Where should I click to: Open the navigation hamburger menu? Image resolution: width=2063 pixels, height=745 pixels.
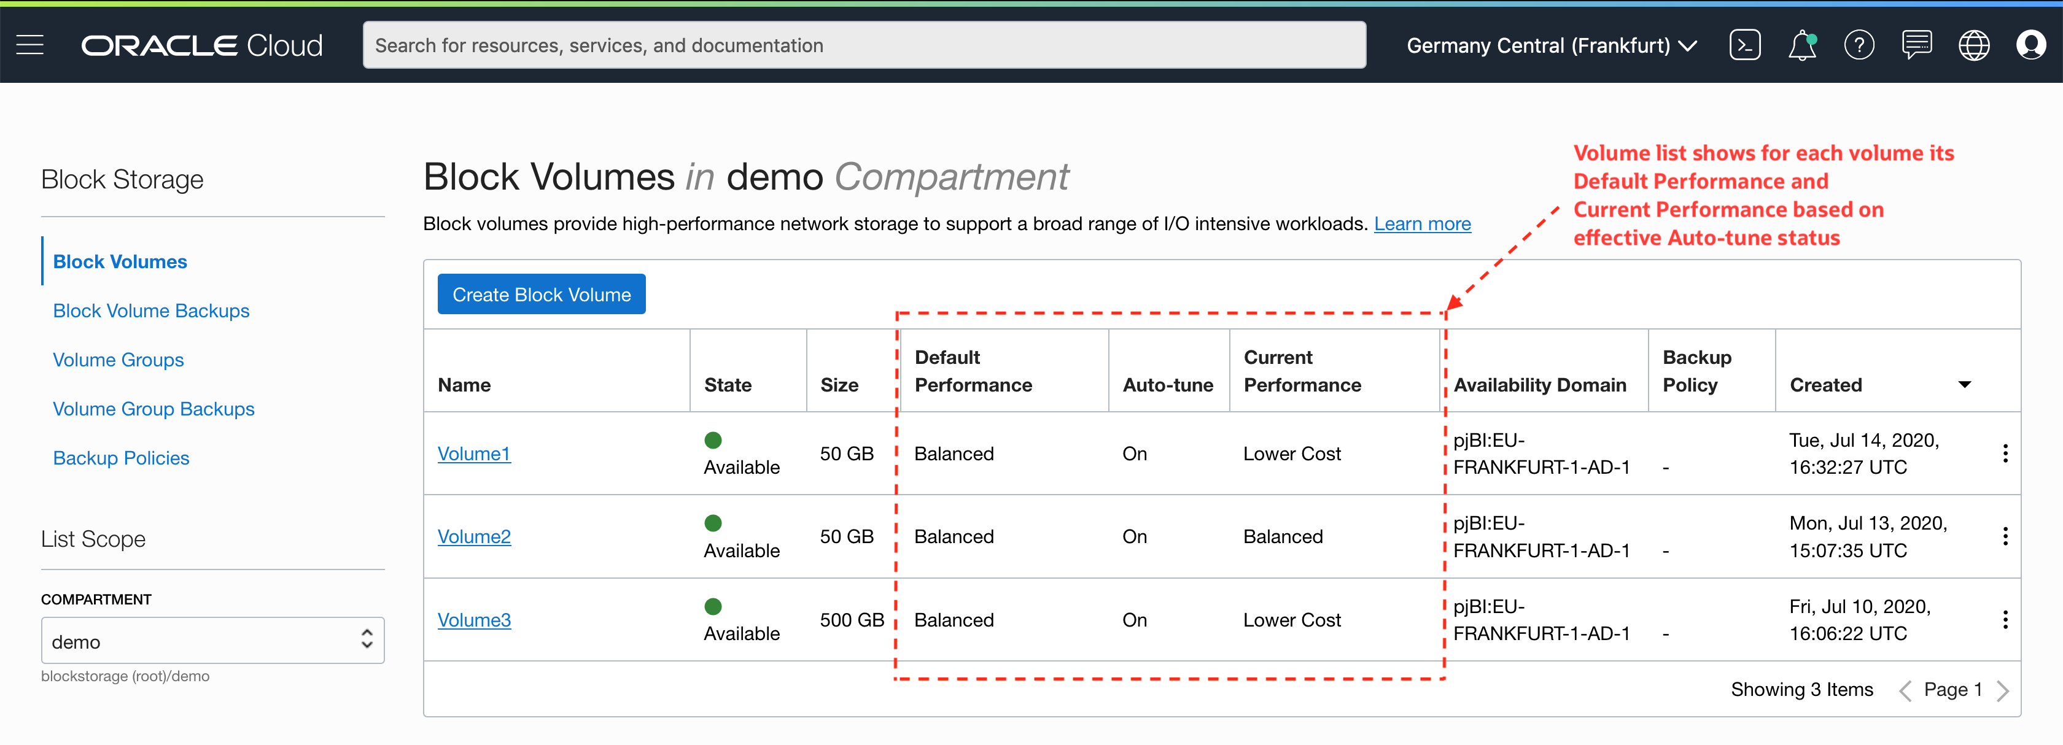pos(29,45)
